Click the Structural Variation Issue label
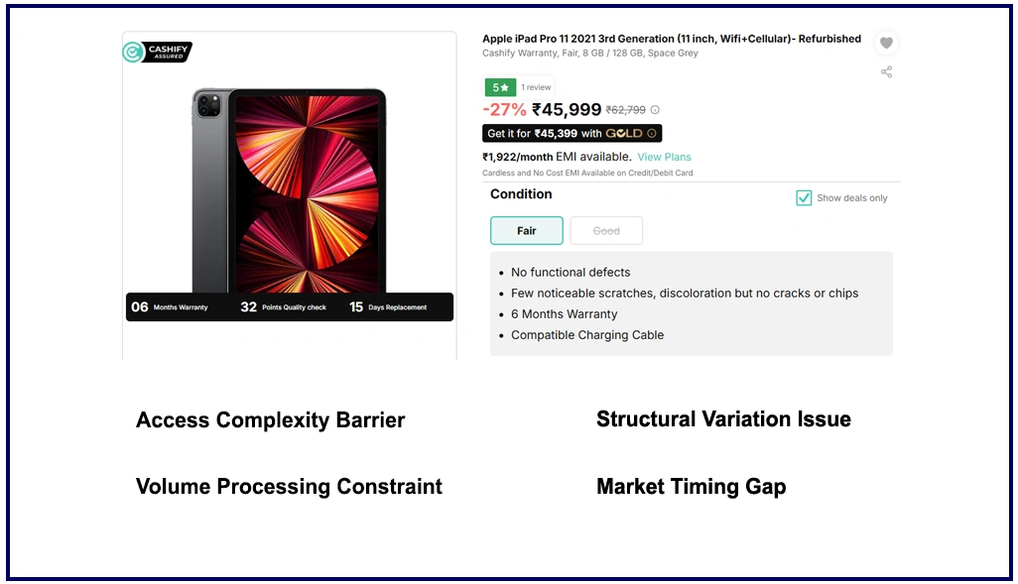The image size is (1018, 584). (x=723, y=419)
